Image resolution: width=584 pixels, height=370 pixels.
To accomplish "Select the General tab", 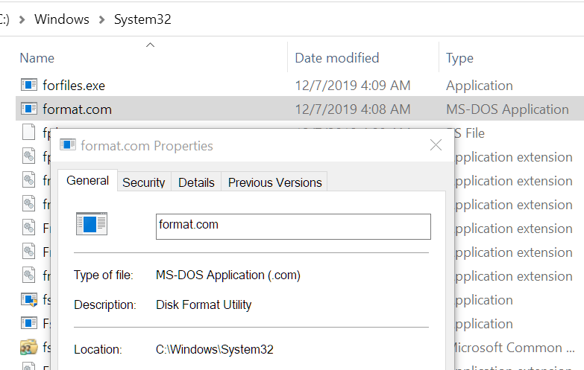I will point(88,181).
